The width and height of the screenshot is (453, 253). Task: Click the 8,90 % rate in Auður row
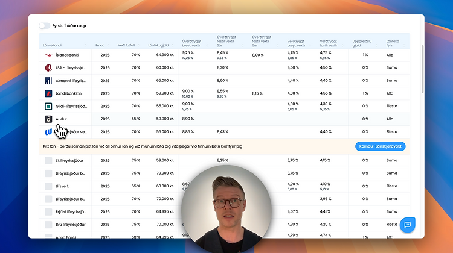coord(188,119)
